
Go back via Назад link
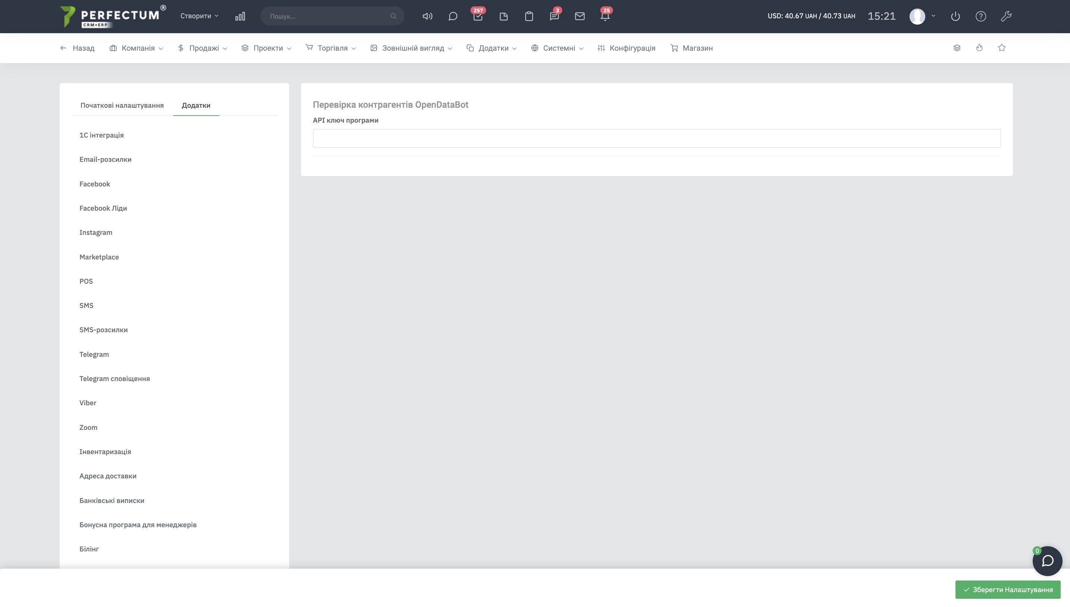tap(78, 48)
